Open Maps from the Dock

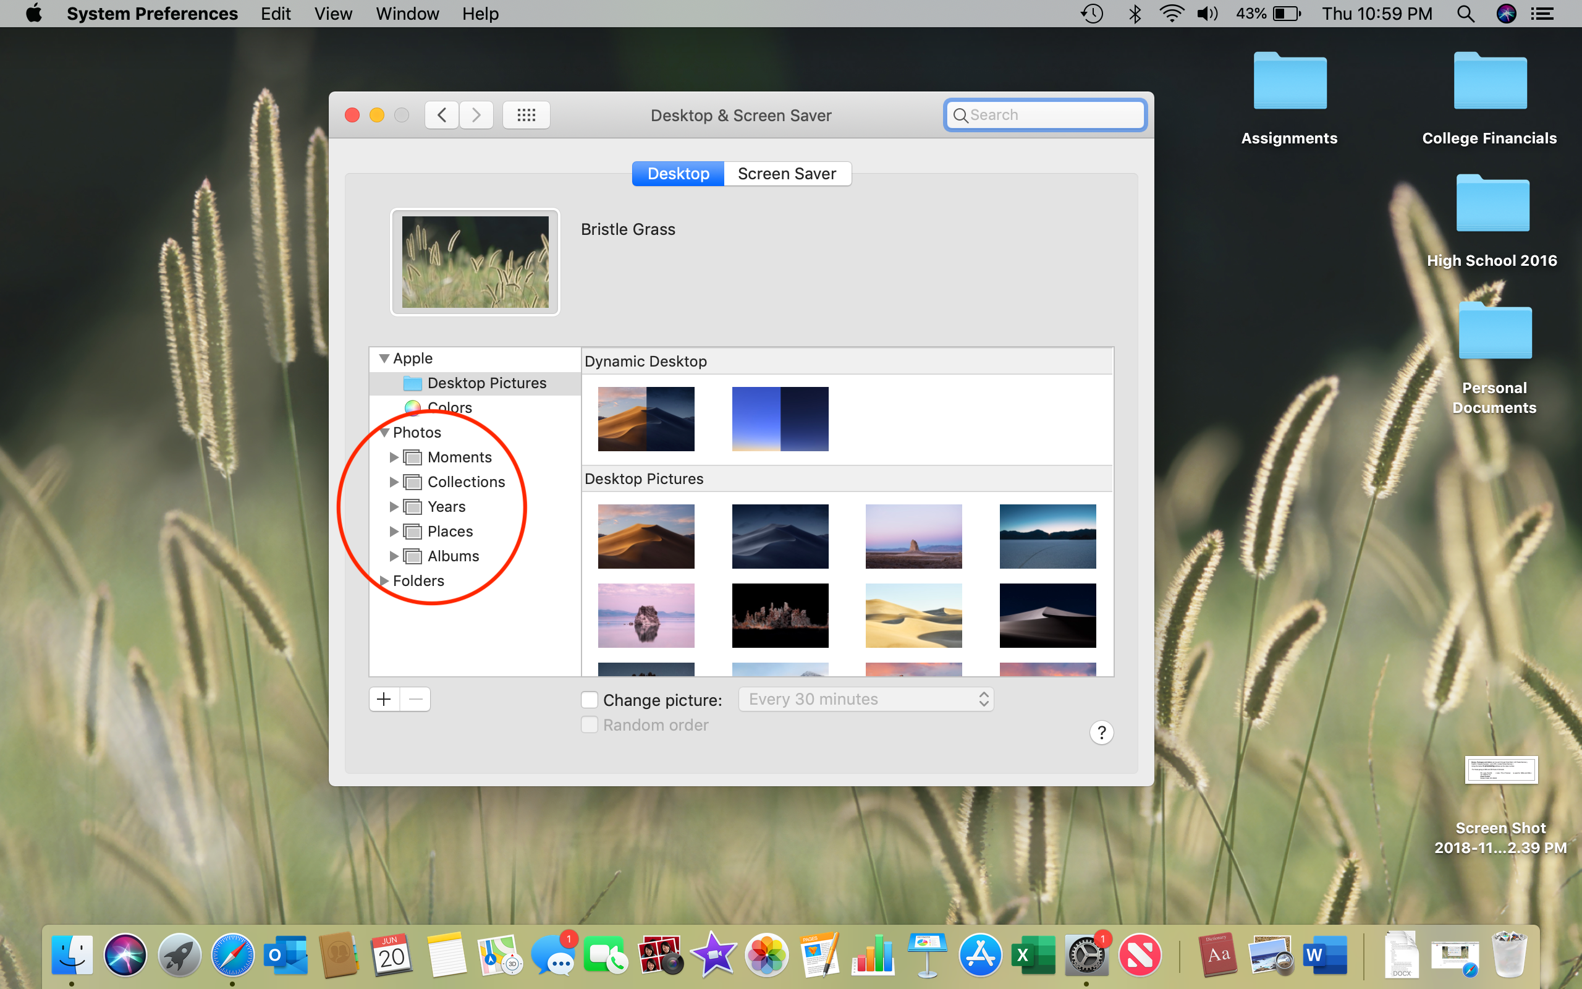tap(499, 955)
